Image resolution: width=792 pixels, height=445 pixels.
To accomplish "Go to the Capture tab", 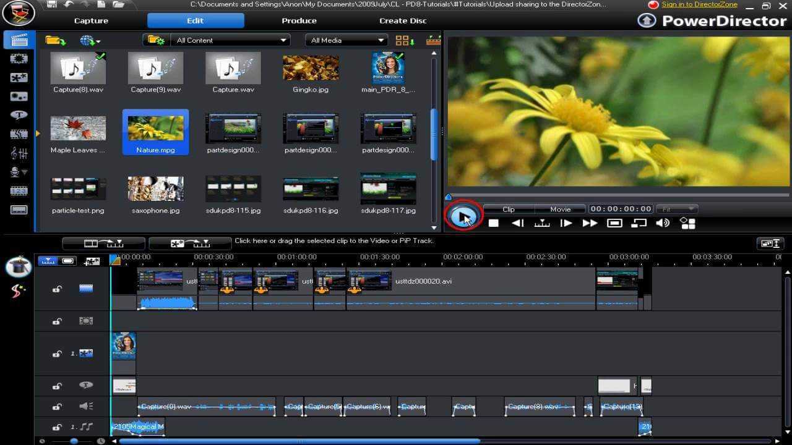I will point(90,20).
